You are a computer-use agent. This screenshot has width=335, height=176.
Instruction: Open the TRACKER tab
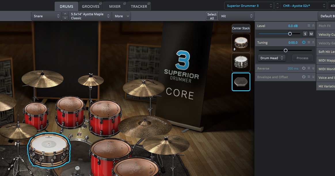coord(139,6)
